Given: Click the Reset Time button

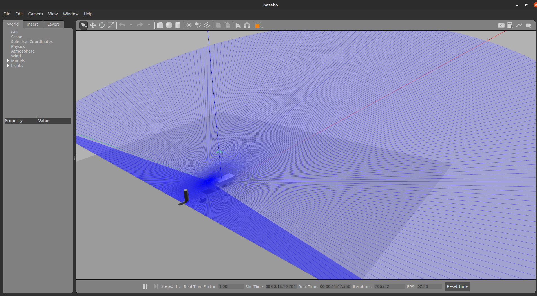Looking at the screenshot, I should pyautogui.click(x=457, y=286).
